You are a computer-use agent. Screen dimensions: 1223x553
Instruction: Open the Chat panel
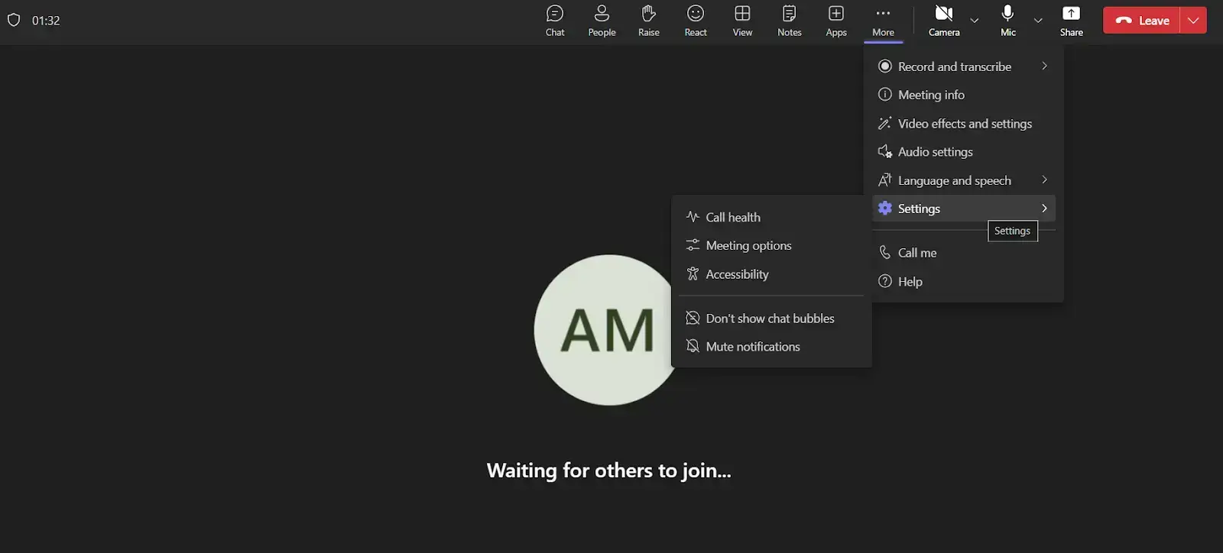tap(555, 21)
